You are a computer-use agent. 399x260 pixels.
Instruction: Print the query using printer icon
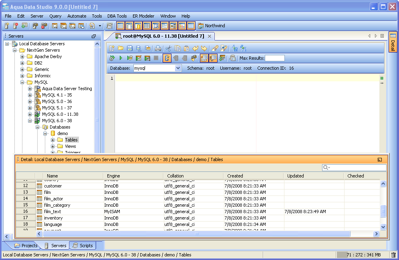pos(158,48)
